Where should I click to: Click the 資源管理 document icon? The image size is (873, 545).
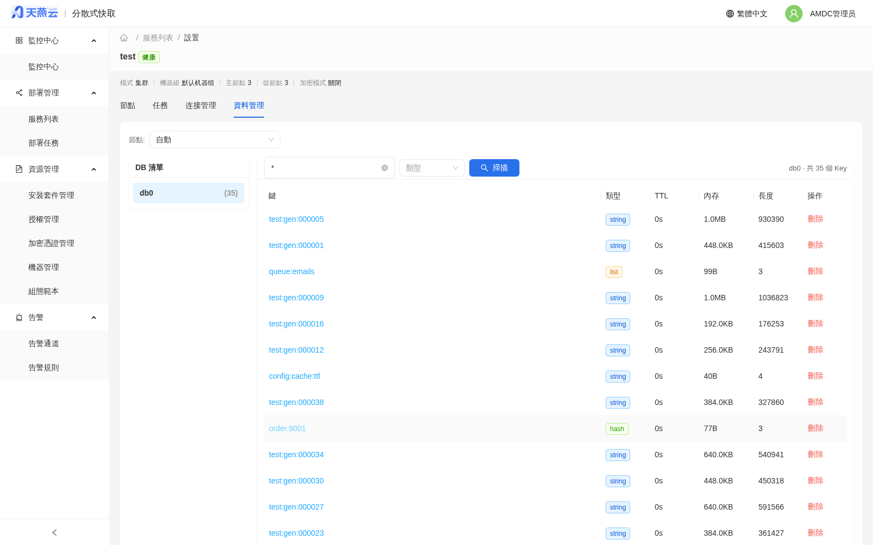point(19,169)
